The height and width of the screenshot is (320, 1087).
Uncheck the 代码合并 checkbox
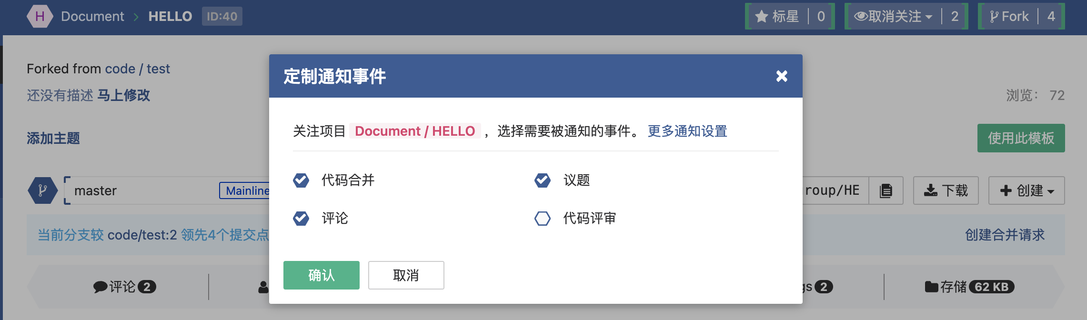[x=301, y=180]
